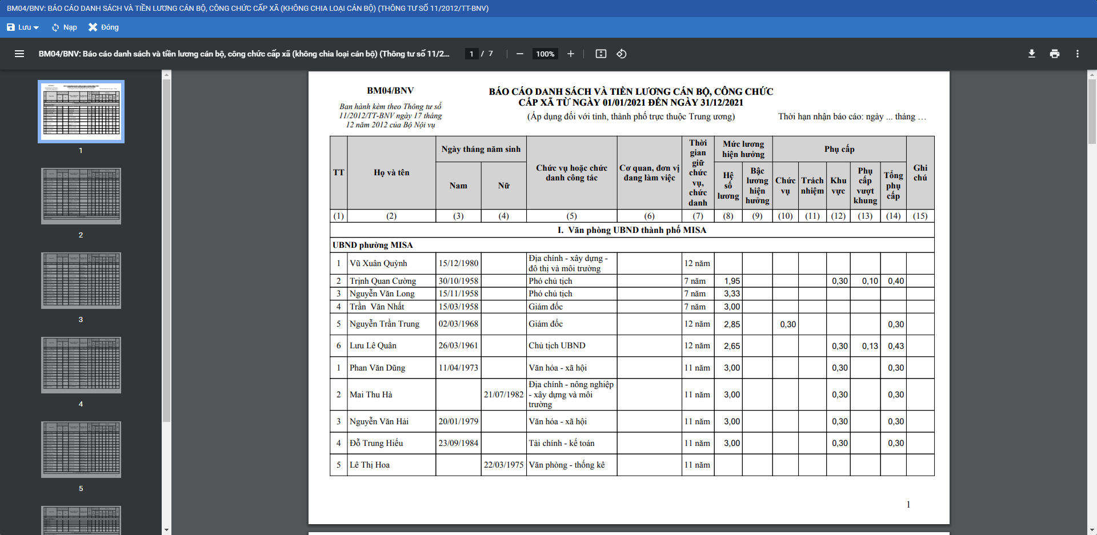Print the report using printer icon
The image size is (1097, 535).
point(1054,54)
